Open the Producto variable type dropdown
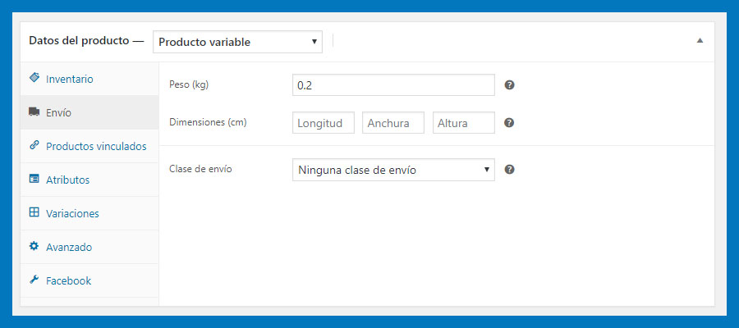This screenshot has width=739, height=328. click(237, 42)
